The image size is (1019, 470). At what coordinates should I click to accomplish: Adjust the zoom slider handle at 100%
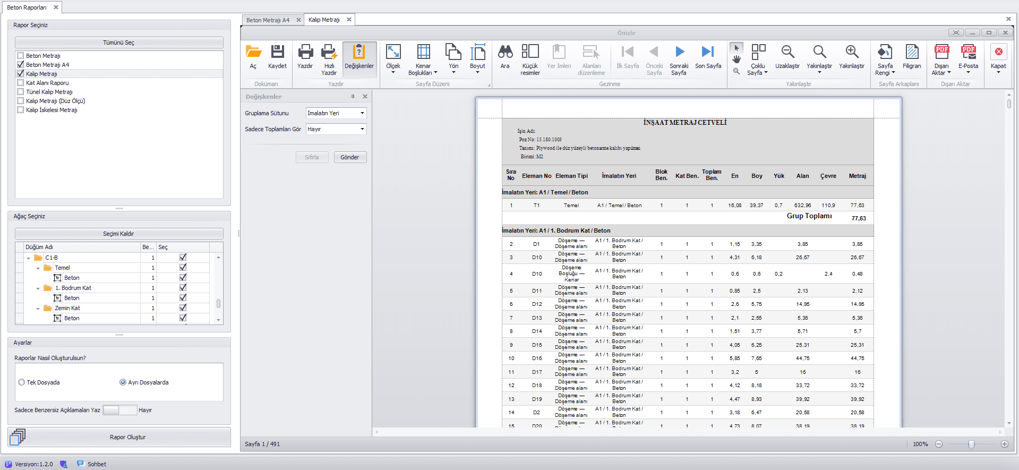tap(971, 444)
